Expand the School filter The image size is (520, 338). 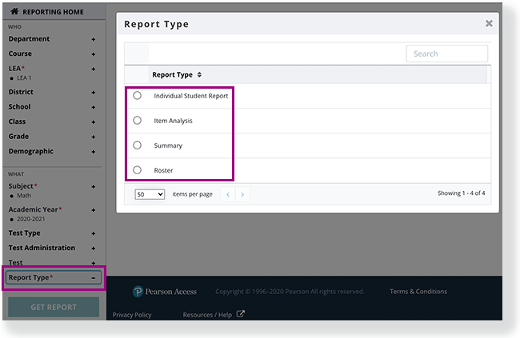(93, 107)
